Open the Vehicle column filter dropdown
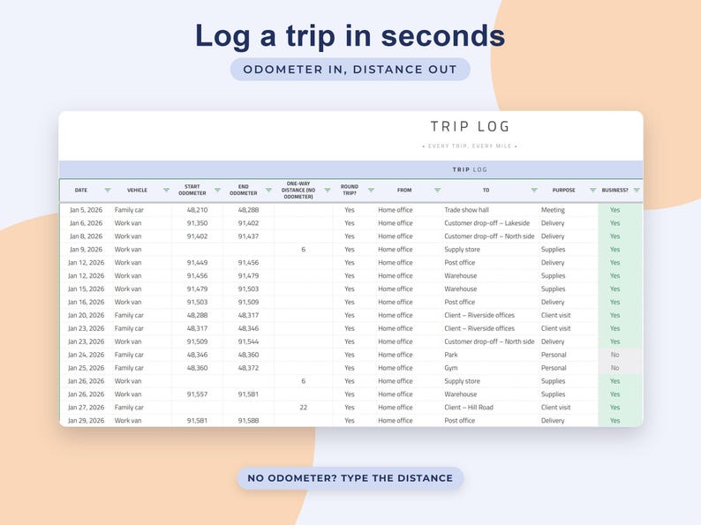701x525 pixels. (x=166, y=191)
